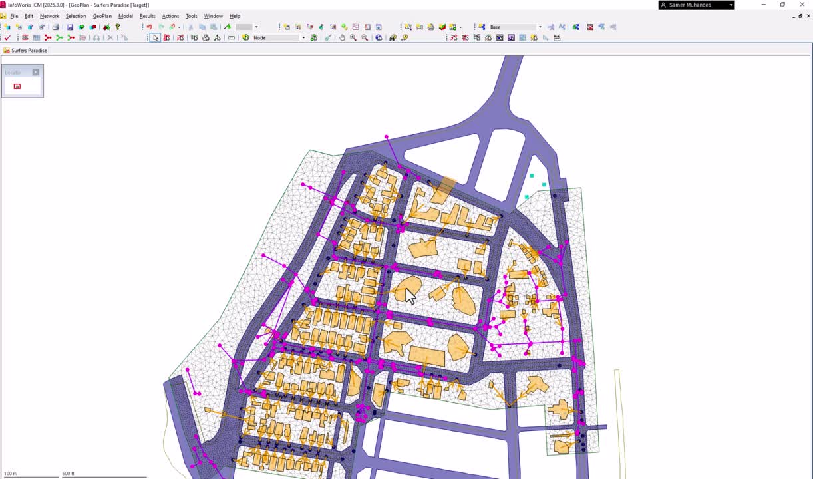Click the red grid window icon
The width and height of the screenshot is (813, 479).
point(590,27)
